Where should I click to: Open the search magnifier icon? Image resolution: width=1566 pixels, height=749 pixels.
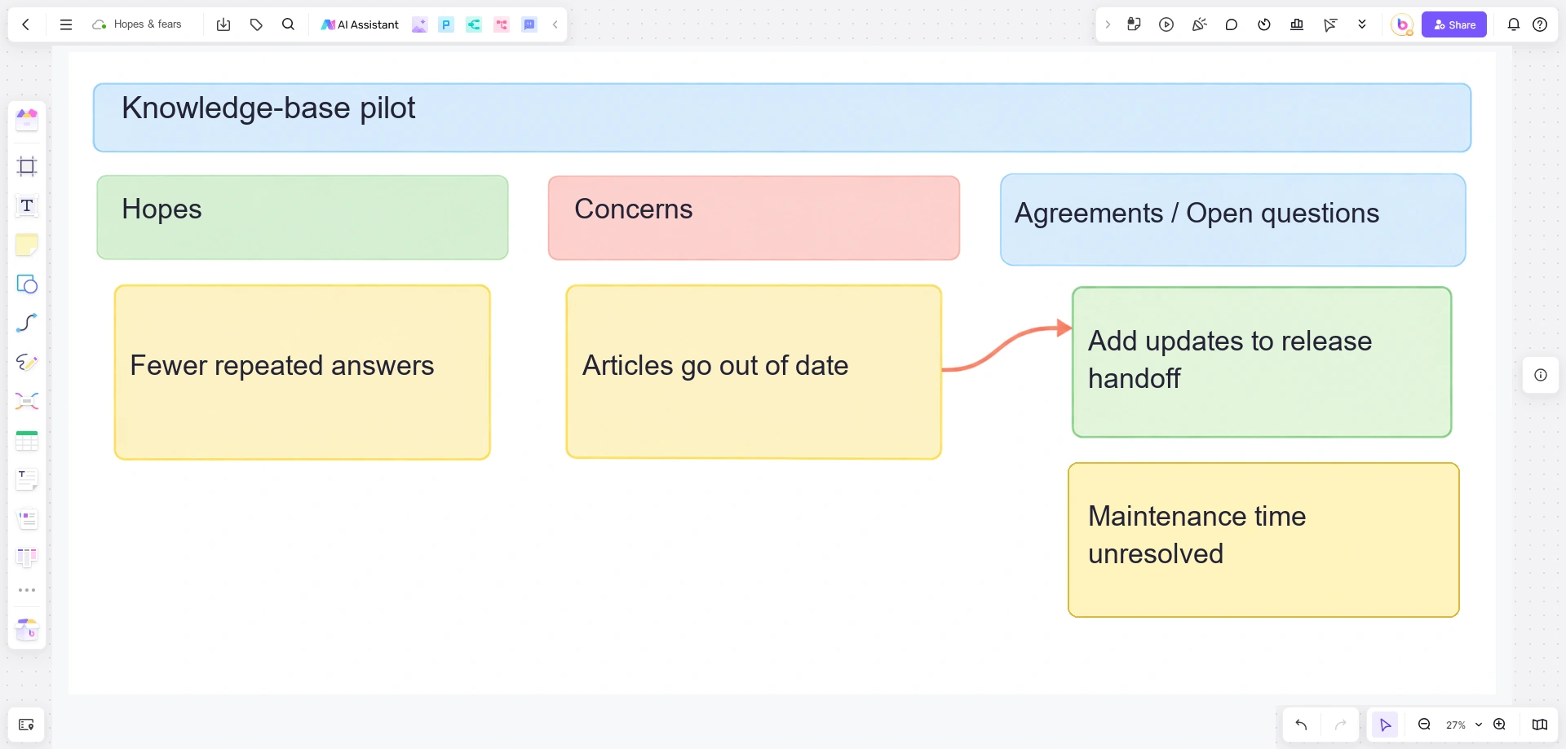tap(288, 24)
